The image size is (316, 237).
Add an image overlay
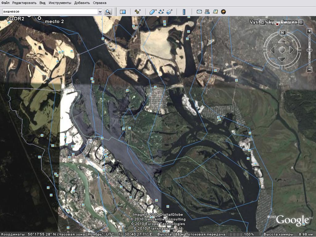(169, 12)
